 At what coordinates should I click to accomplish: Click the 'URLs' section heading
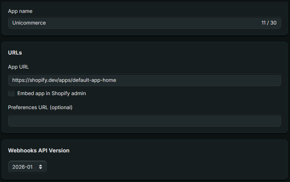[15, 53]
